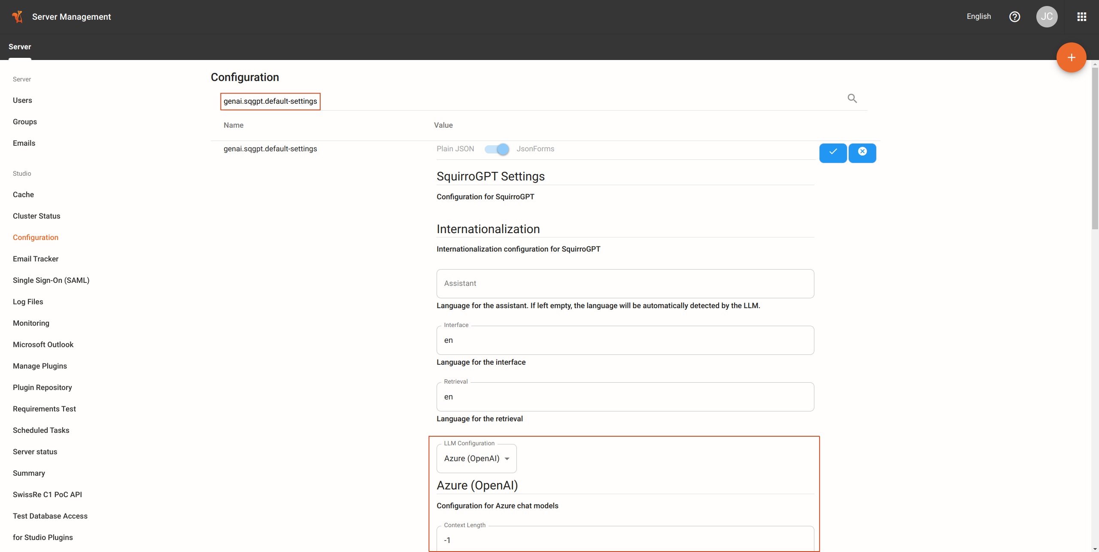Image resolution: width=1099 pixels, height=552 pixels.
Task: Toggle Plain JSON / JsonForms switch
Action: [x=497, y=149]
